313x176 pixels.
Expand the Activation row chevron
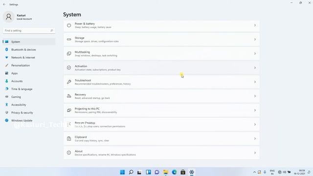click(255, 68)
